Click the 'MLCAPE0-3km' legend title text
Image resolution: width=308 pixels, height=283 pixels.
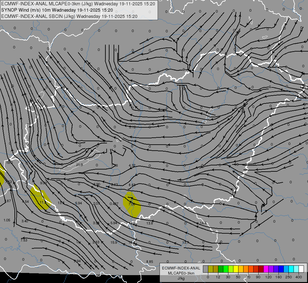(181, 273)
